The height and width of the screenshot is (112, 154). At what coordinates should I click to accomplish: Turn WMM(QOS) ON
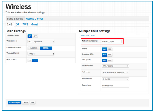tap(104, 60)
